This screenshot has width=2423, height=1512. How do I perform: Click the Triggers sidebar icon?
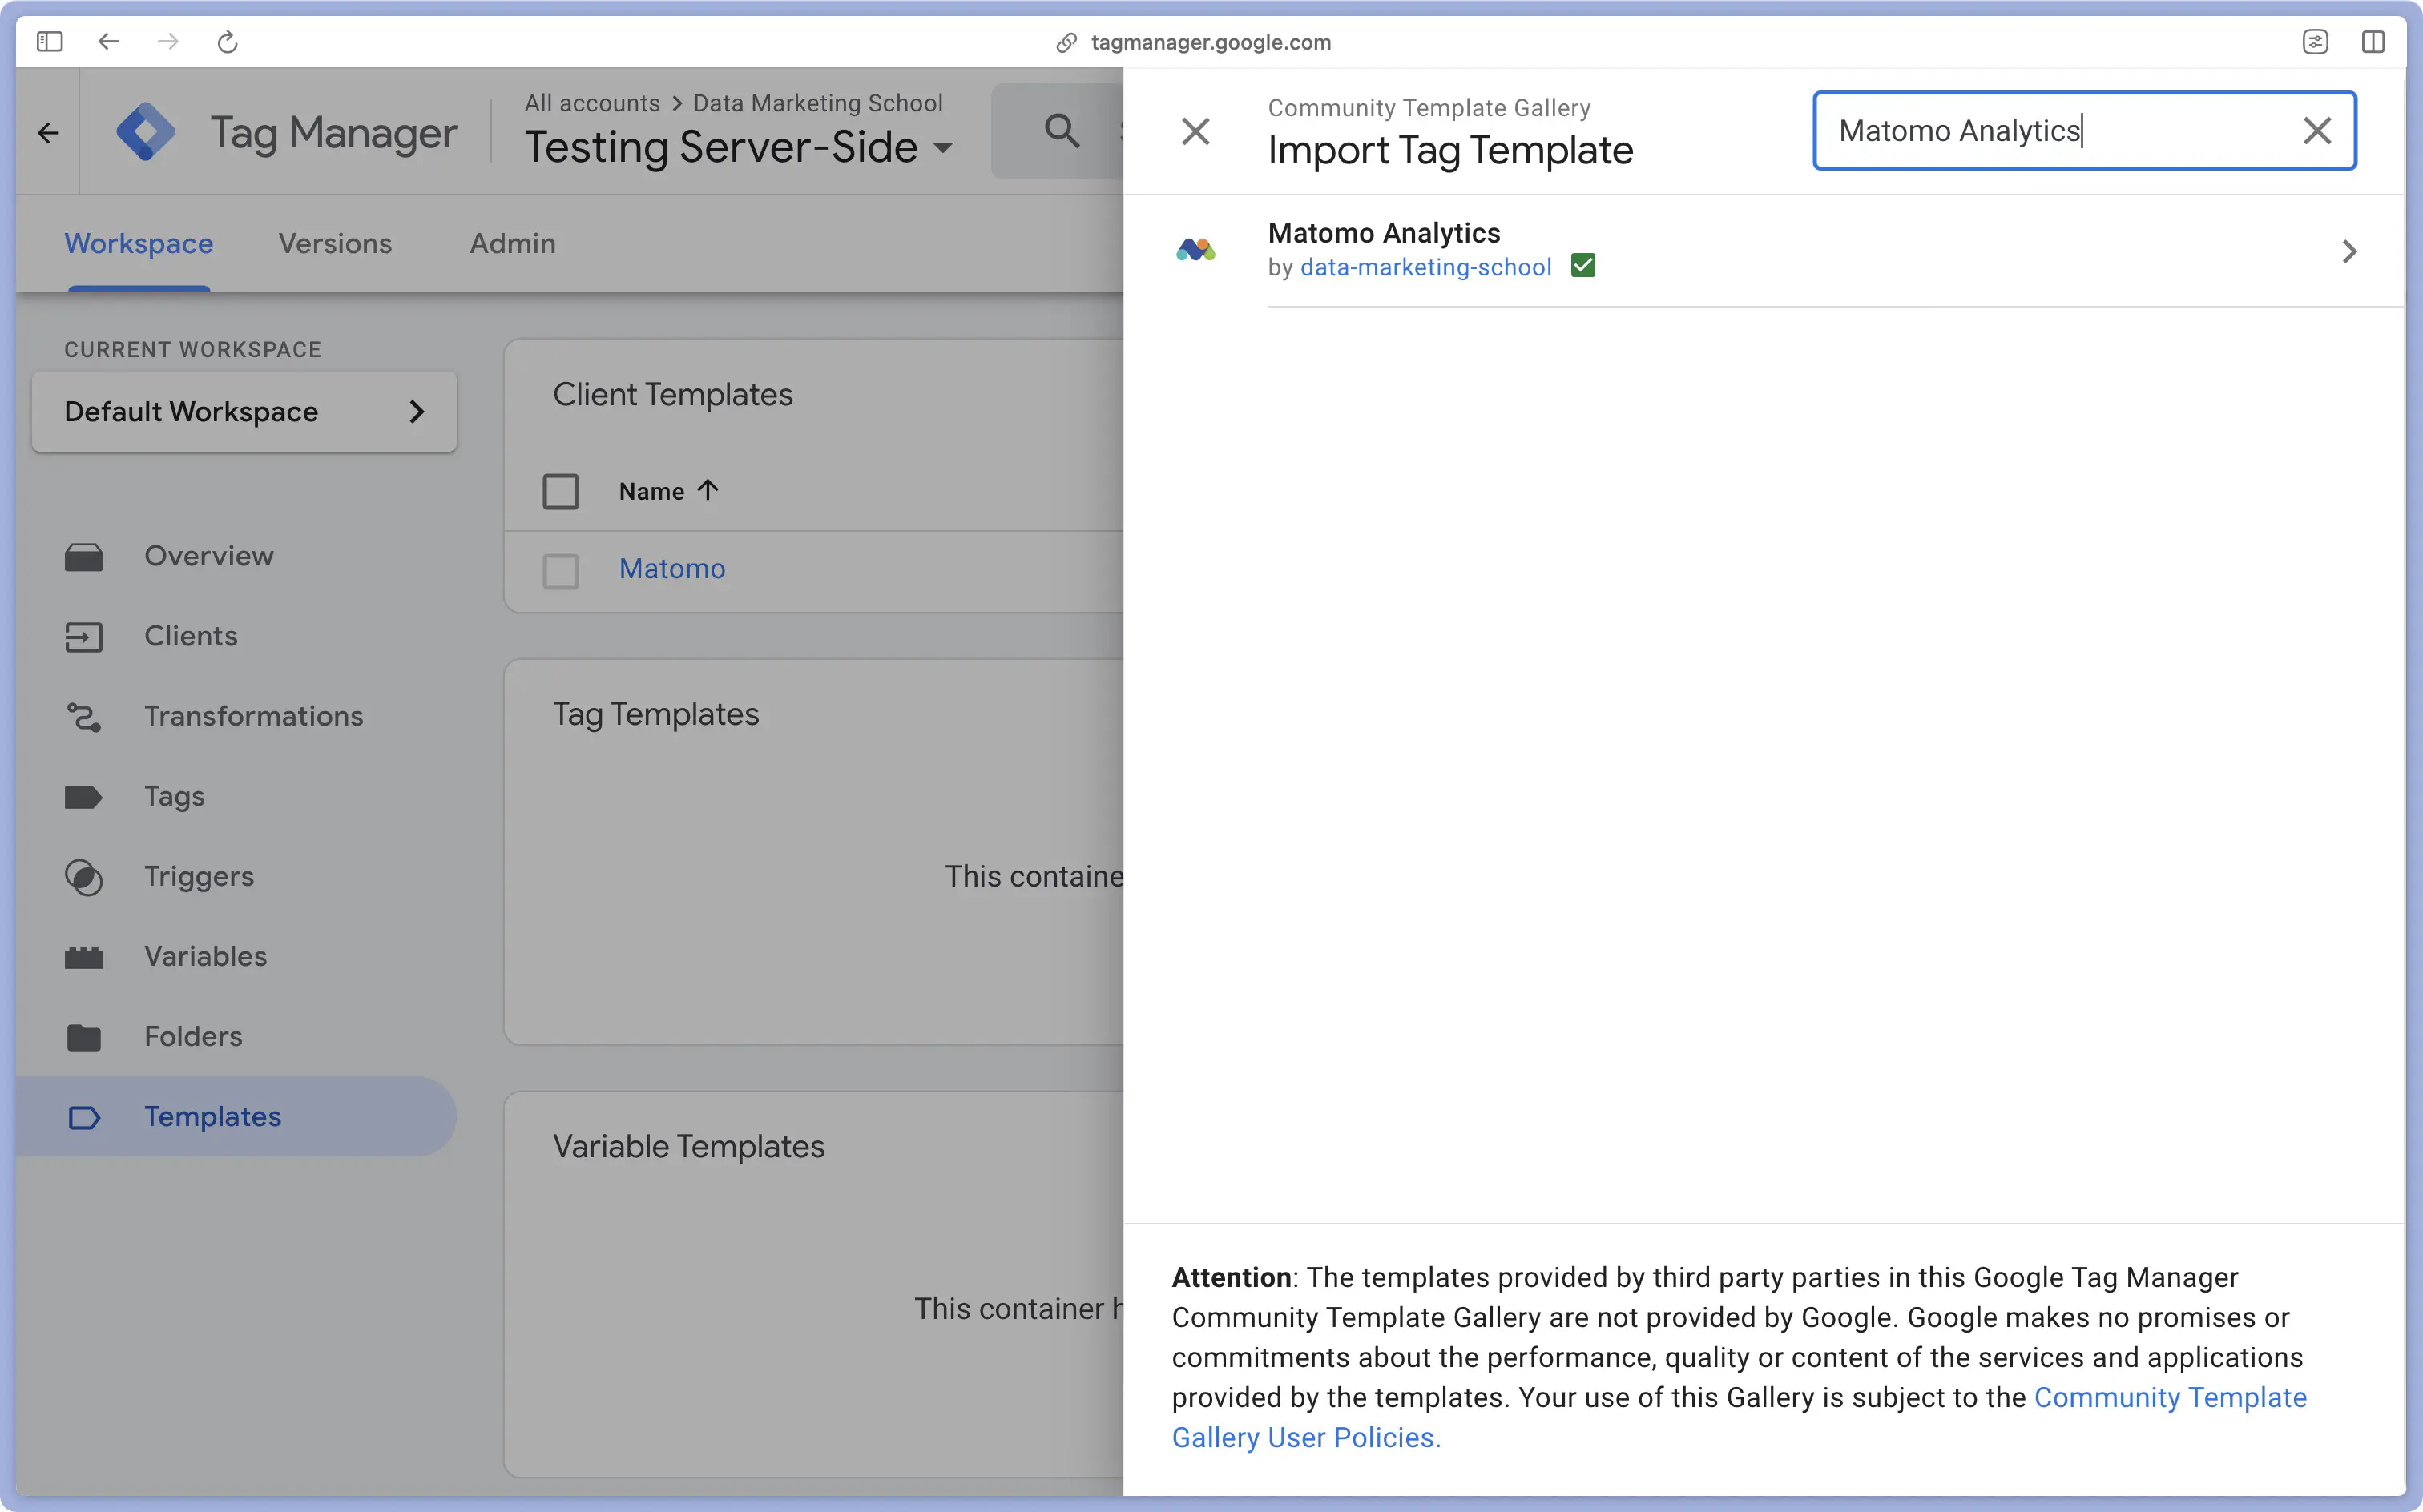point(83,876)
